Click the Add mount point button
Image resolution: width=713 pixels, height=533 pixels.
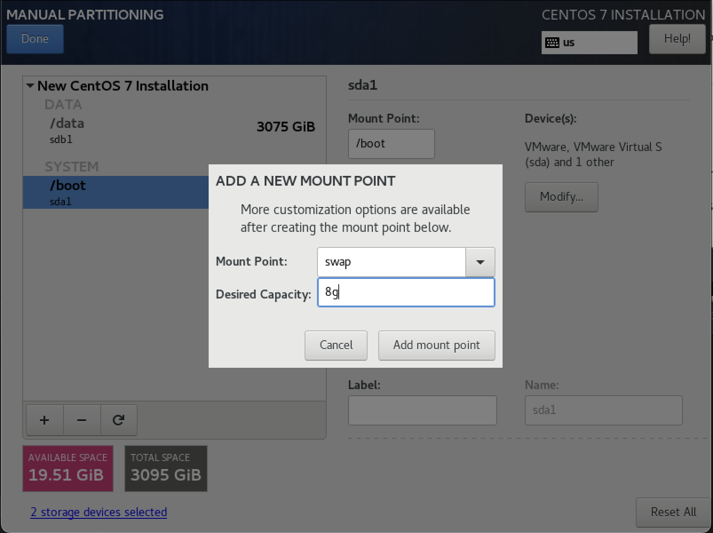click(436, 345)
